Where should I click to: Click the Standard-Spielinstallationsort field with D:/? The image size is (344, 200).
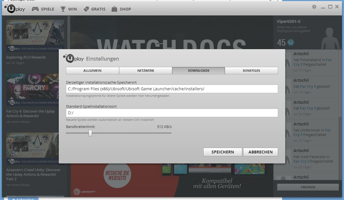click(x=172, y=113)
